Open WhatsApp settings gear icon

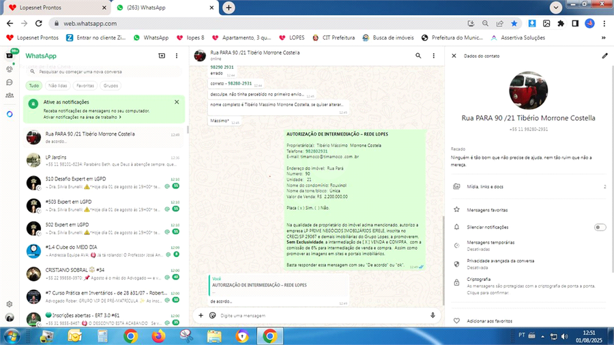[x=10, y=304]
